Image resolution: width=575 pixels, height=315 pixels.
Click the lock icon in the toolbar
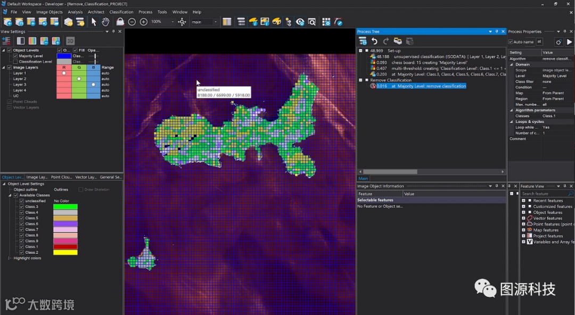(x=120, y=22)
